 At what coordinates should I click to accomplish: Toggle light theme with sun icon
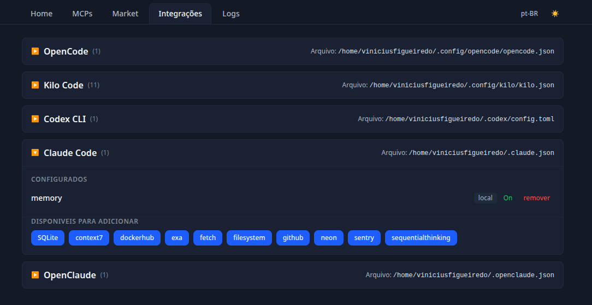tap(555, 14)
